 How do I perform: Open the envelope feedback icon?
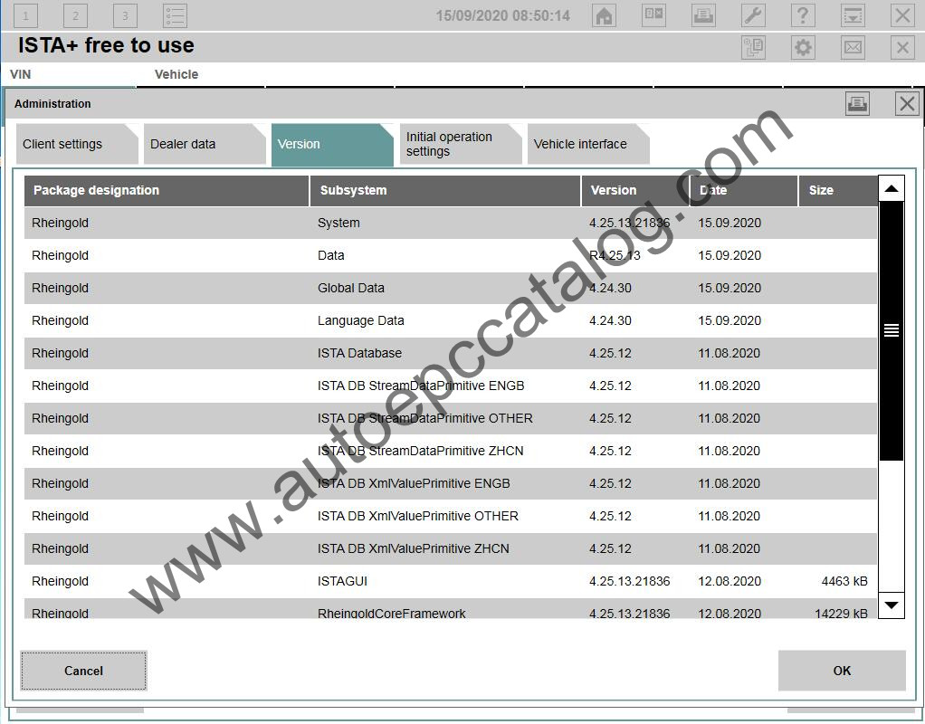853,47
